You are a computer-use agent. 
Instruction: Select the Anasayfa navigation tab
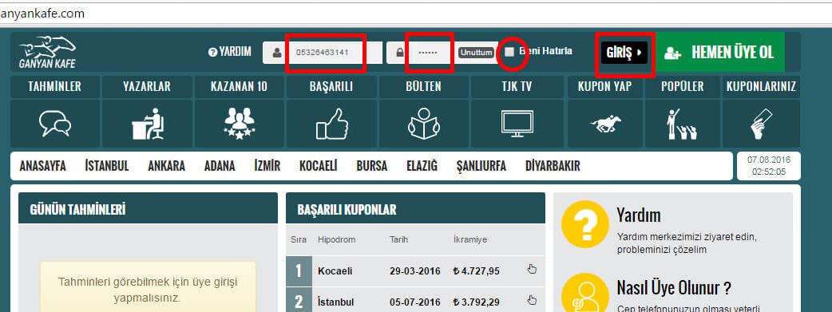click(43, 166)
